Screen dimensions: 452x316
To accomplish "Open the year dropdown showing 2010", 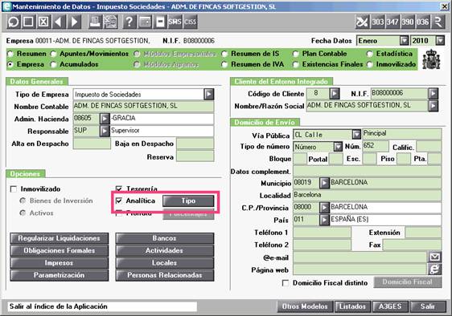I will pyautogui.click(x=440, y=41).
